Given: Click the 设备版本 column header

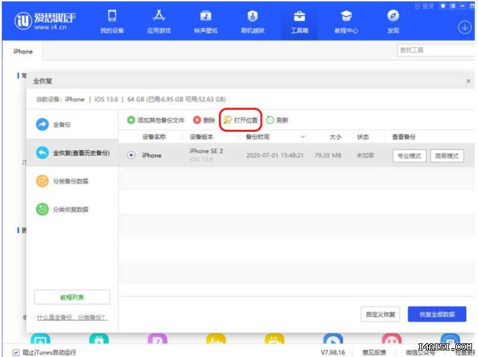Looking at the screenshot, I should [201, 137].
